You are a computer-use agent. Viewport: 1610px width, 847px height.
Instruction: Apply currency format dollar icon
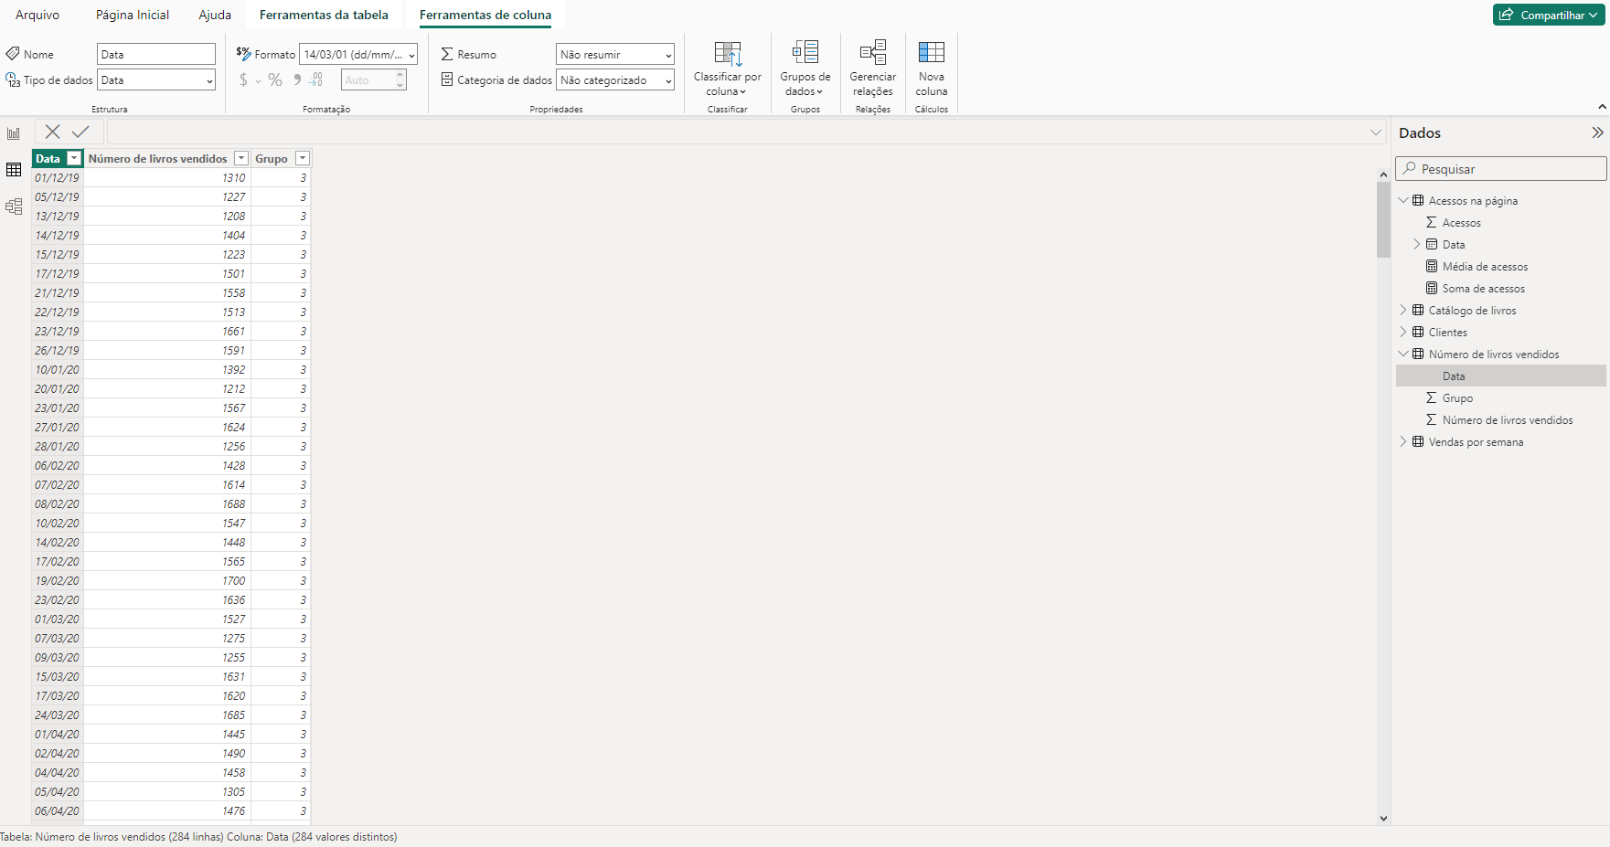coord(243,80)
